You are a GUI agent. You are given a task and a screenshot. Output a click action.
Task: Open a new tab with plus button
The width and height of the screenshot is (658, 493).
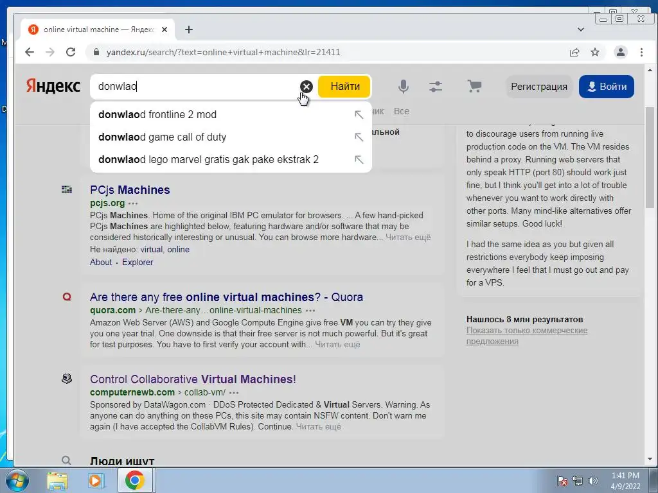coord(189,30)
